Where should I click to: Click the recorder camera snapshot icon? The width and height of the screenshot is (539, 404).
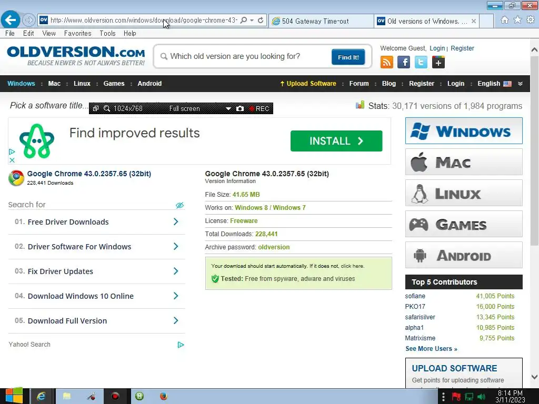pyautogui.click(x=240, y=108)
